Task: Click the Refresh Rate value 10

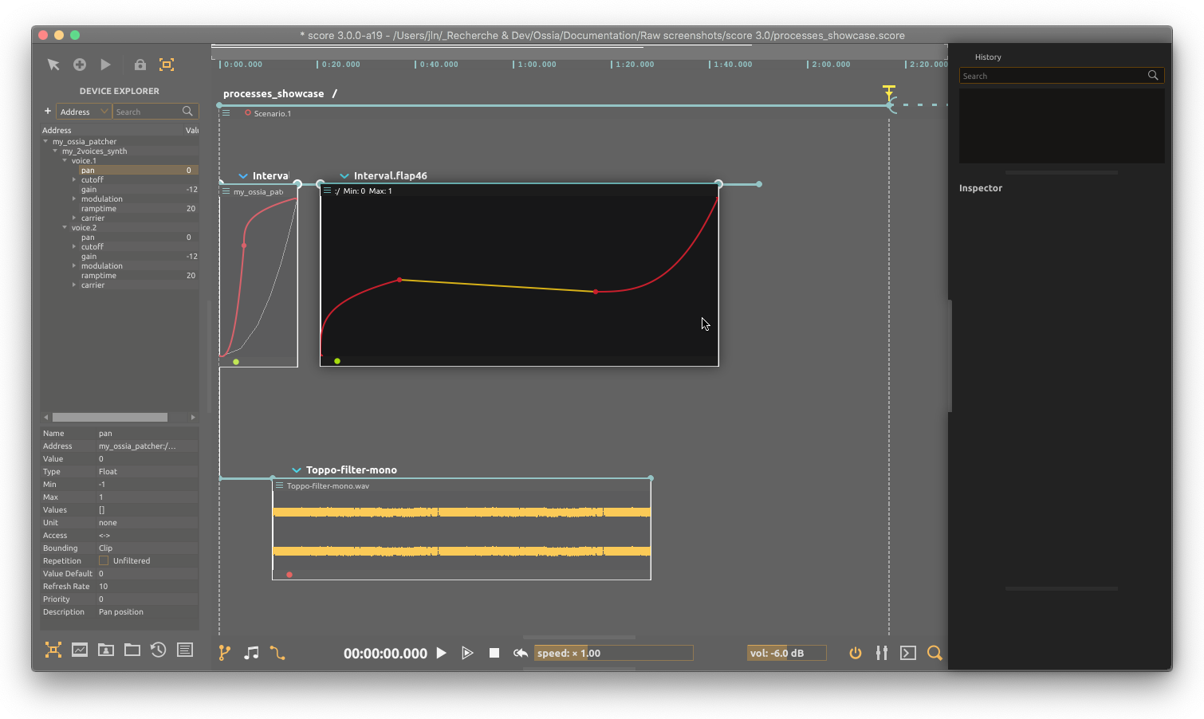Action: (x=103, y=586)
